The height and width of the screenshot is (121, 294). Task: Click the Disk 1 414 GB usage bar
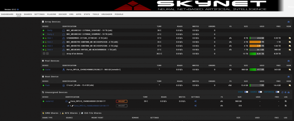coord(257,38)
